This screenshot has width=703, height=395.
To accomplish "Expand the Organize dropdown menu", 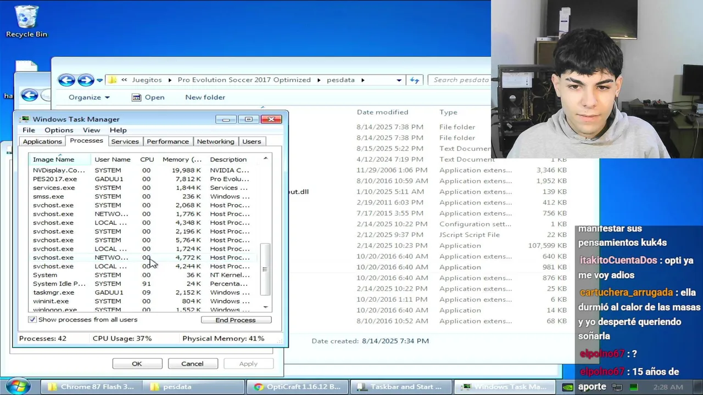I will pyautogui.click(x=89, y=97).
